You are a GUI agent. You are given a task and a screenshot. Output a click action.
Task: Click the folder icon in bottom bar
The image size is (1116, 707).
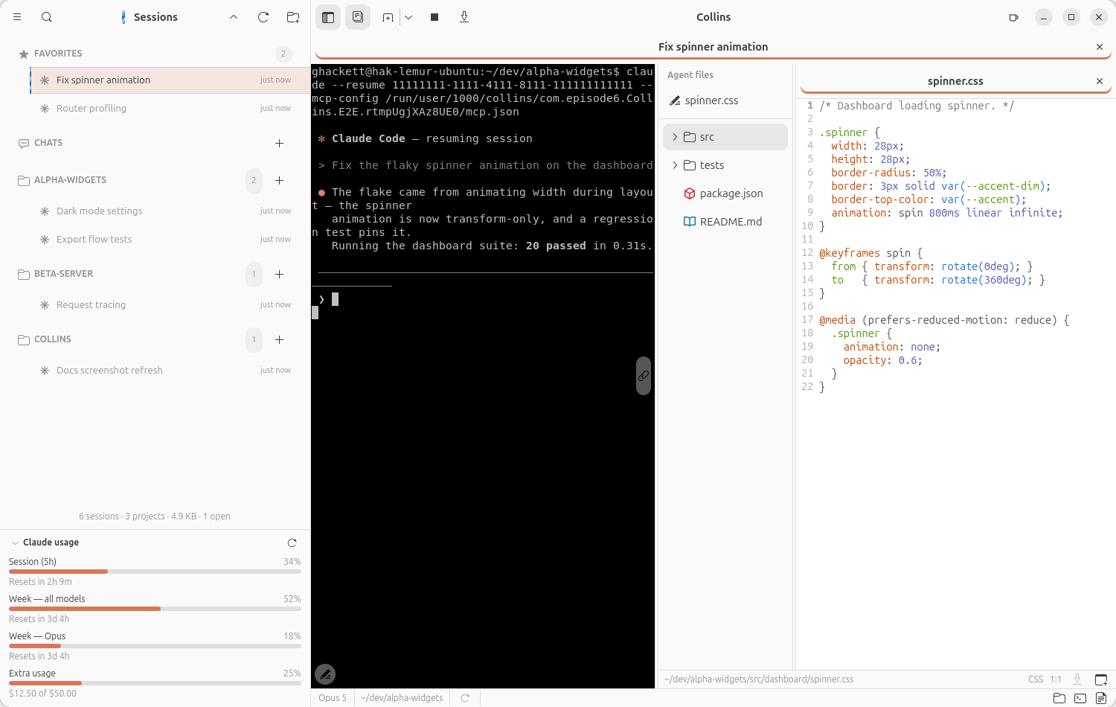(1059, 698)
